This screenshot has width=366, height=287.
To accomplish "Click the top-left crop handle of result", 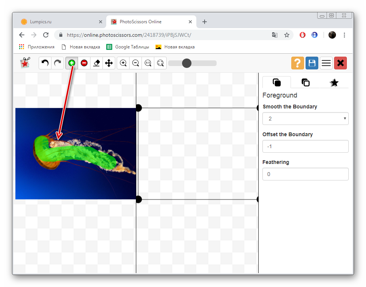I will 139,108.
